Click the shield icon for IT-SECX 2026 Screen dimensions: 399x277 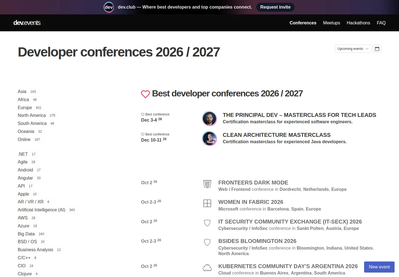tap(207, 223)
